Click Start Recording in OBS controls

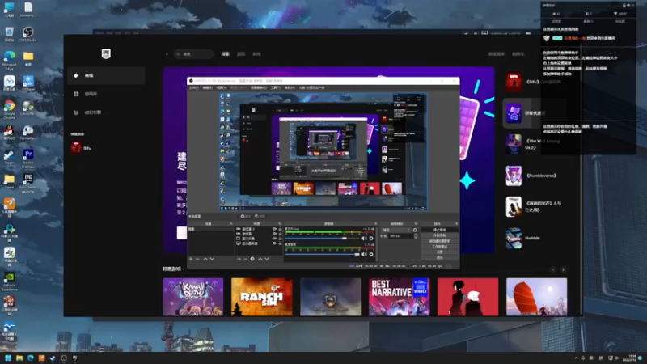[439, 235]
